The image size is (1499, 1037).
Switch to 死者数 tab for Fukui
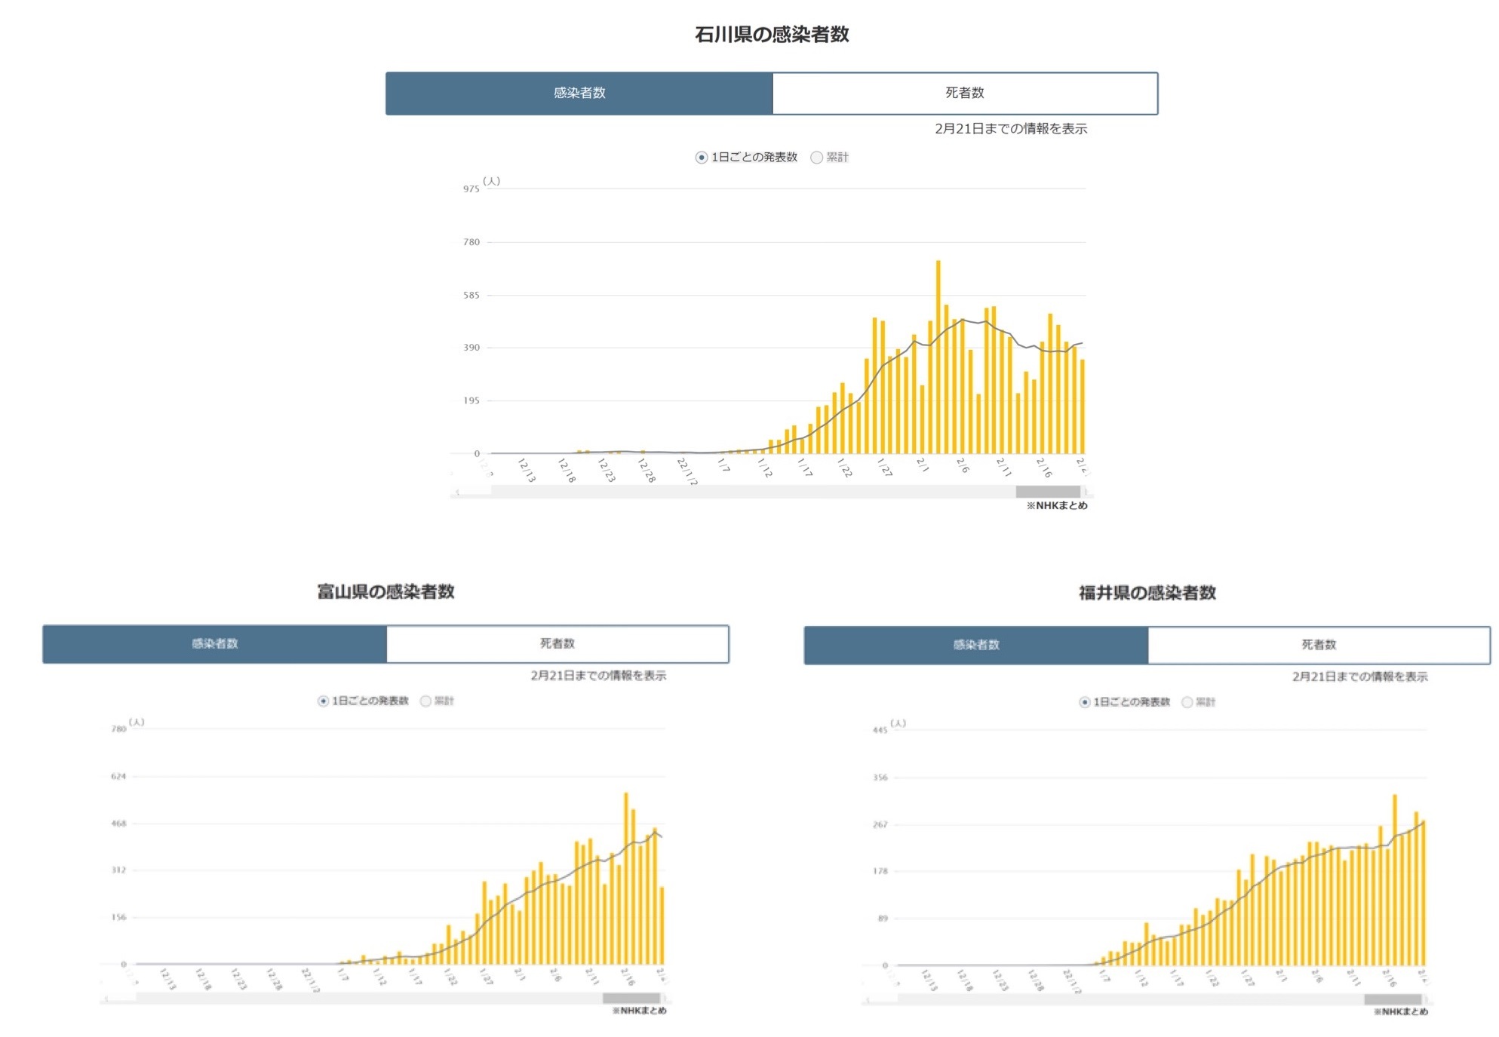(1319, 646)
